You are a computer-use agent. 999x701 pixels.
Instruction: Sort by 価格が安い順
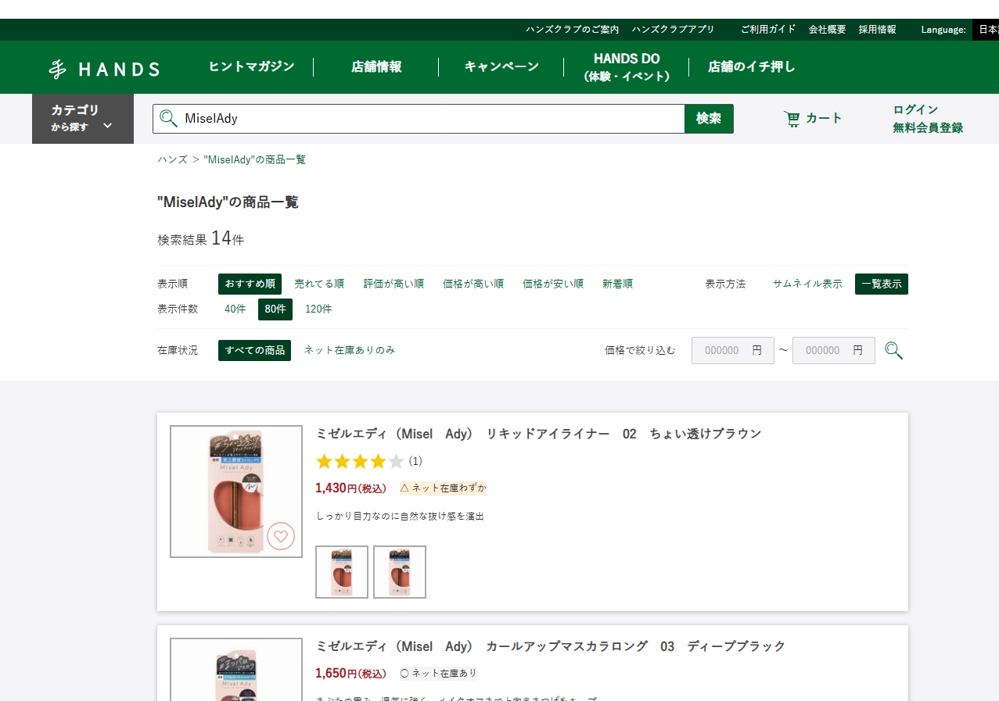pos(553,284)
